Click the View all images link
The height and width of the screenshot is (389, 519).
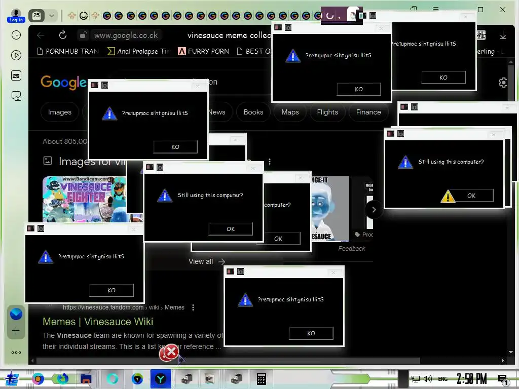point(207,261)
